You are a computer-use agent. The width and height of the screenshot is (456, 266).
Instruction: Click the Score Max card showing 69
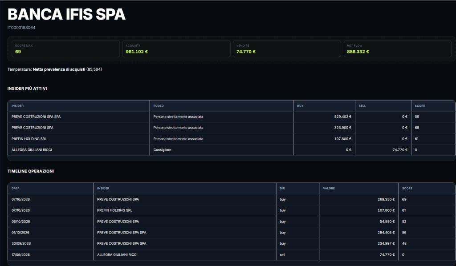(66, 49)
